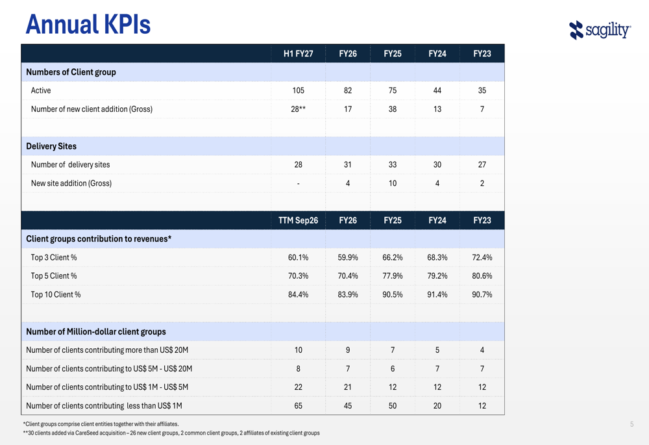Image resolution: width=649 pixels, height=445 pixels.
Task: Click Active value 82 for FY26
Action: pos(348,90)
